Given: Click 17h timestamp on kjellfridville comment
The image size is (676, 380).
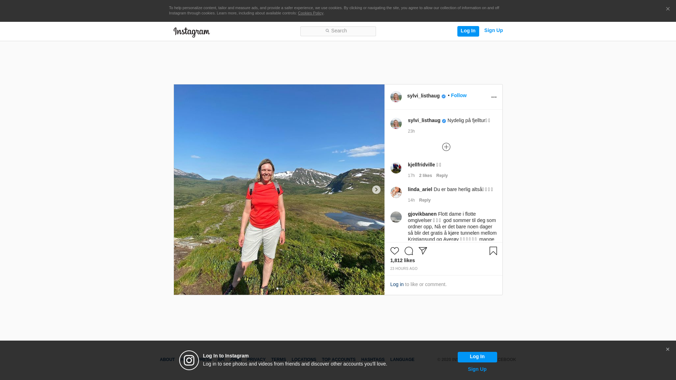Looking at the screenshot, I should coord(411,176).
